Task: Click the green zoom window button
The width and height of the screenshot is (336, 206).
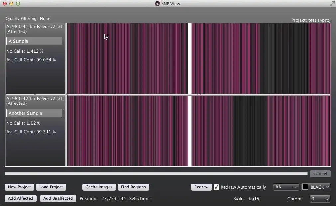Action: pos(18,4)
